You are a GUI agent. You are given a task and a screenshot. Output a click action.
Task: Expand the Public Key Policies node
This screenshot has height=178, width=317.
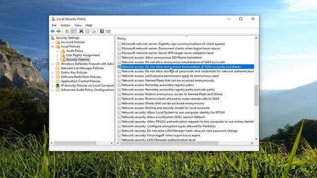pyautogui.click(x=53, y=73)
